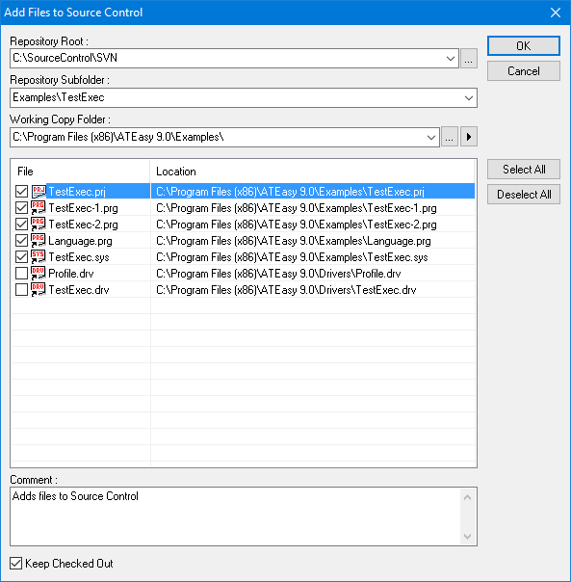Click the PRG icon beside TestExec-2.prg

(39, 225)
